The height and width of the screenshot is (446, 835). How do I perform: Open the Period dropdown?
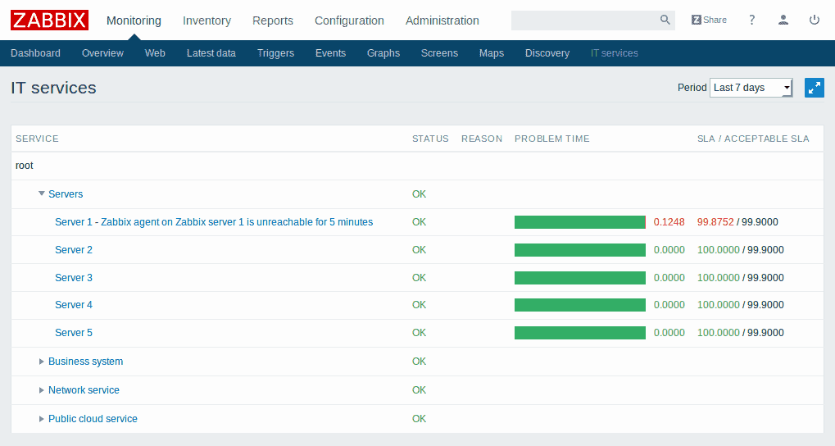pos(751,88)
